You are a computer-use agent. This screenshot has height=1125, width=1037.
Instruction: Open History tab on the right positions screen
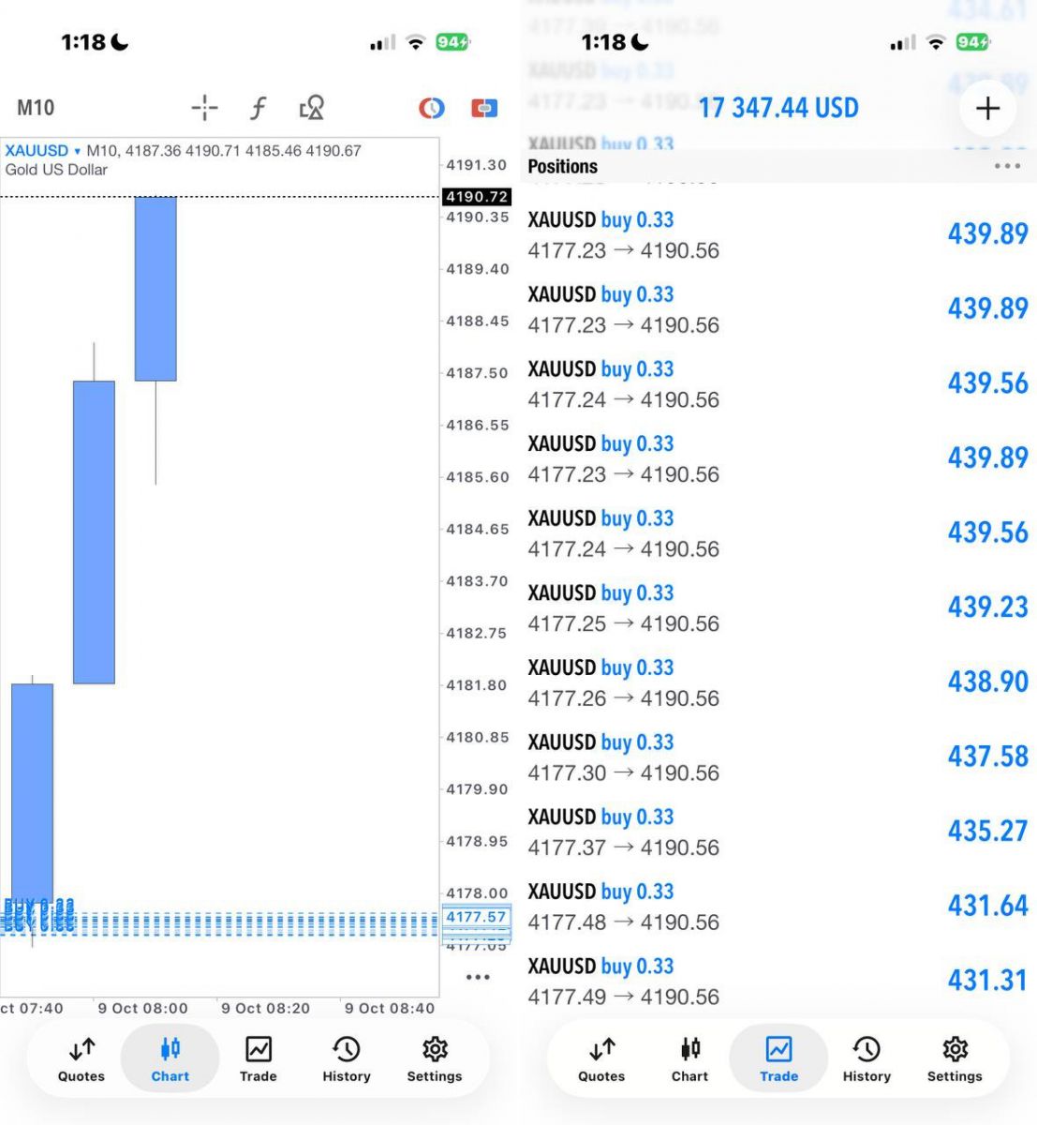867,1058
